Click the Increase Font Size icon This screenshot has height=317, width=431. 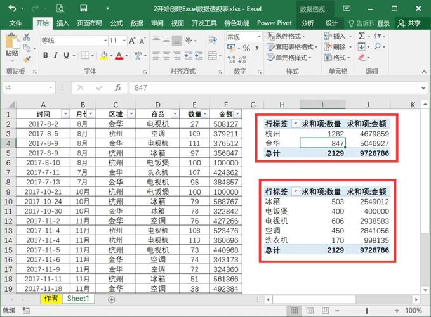pos(132,41)
